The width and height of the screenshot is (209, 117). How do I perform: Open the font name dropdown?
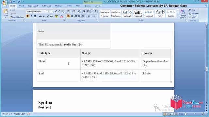[x=46, y=11]
